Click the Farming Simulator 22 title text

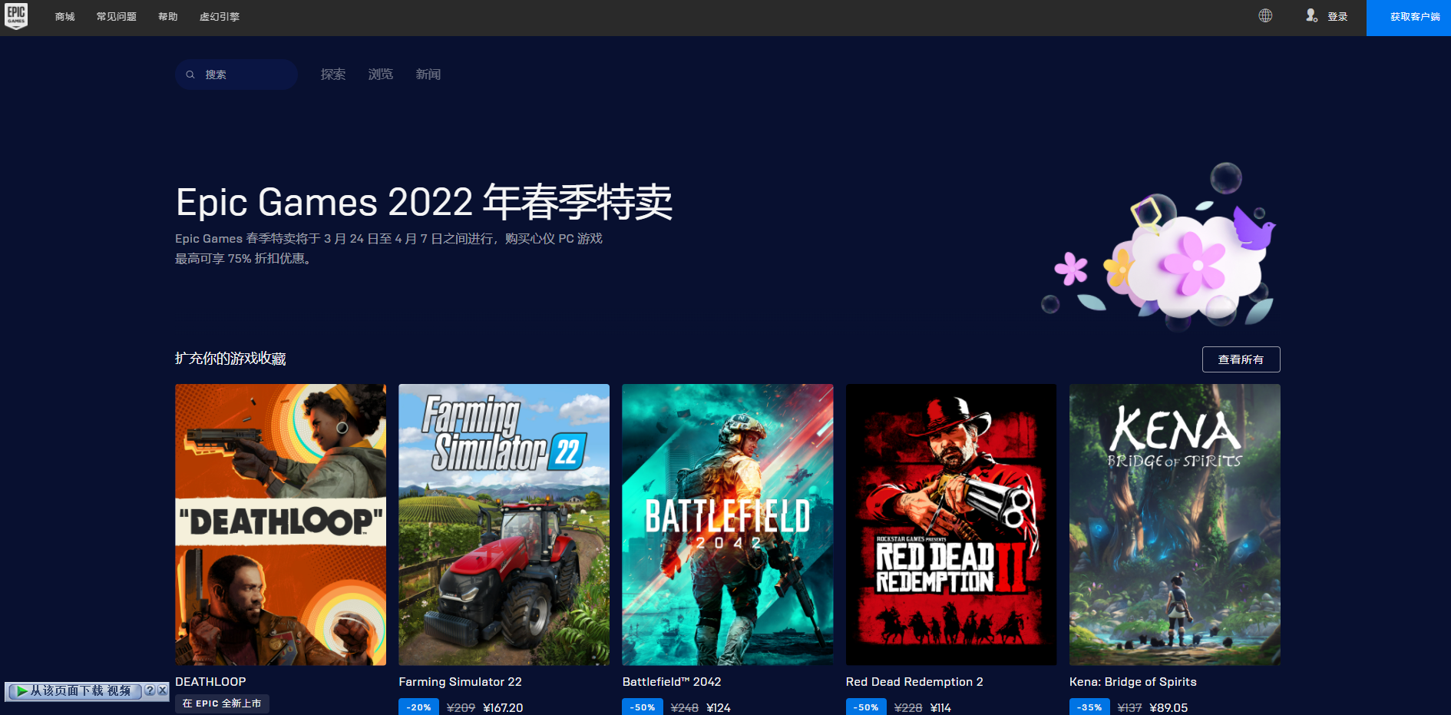tap(460, 682)
